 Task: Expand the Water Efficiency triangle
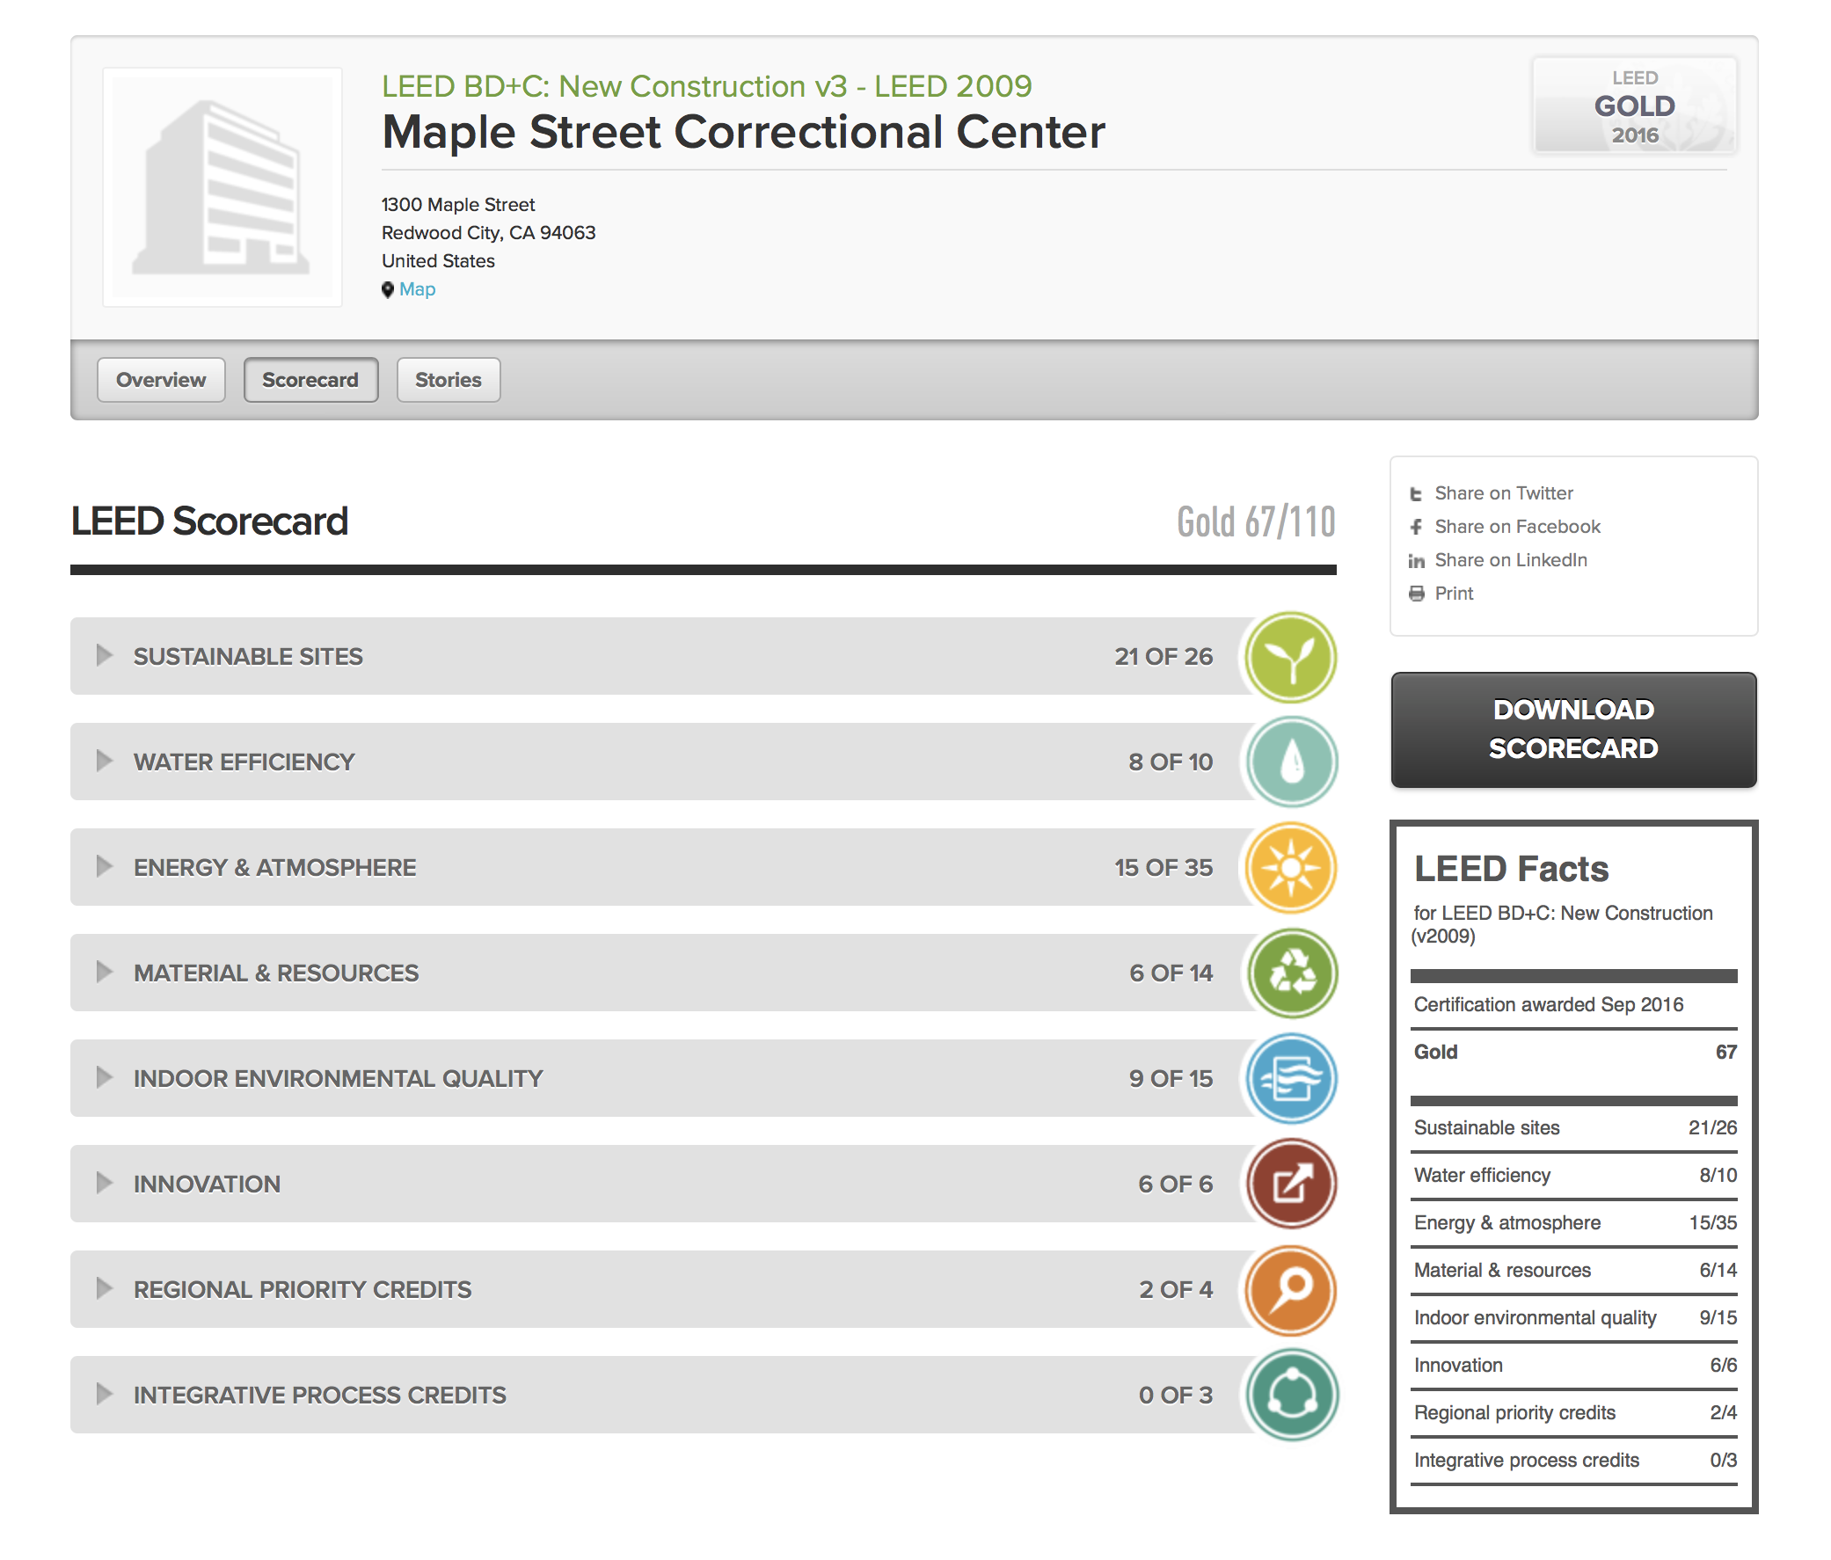[x=105, y=761]
